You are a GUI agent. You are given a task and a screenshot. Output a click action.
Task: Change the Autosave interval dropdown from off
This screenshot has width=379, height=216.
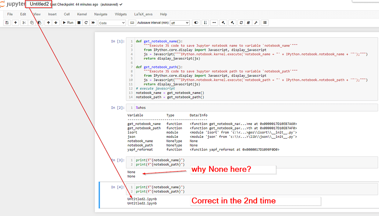pos(179,23)
